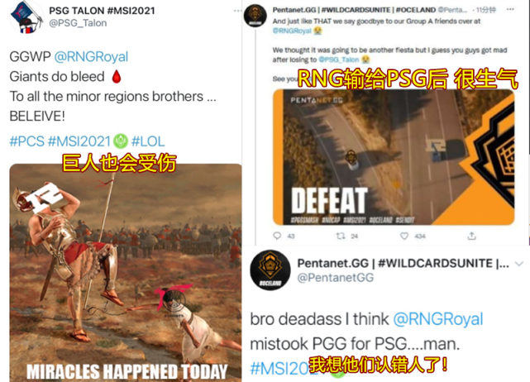The height and width of the screenshot is (382, 530).
Task: Click the @PentanetGG handle
Action: 336,278
